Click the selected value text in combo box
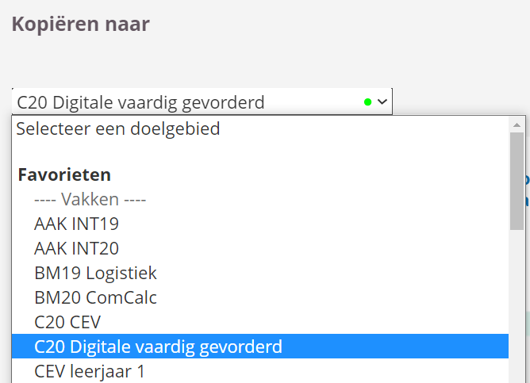Viewport: 530px width, 383px height. coord(140,101)
